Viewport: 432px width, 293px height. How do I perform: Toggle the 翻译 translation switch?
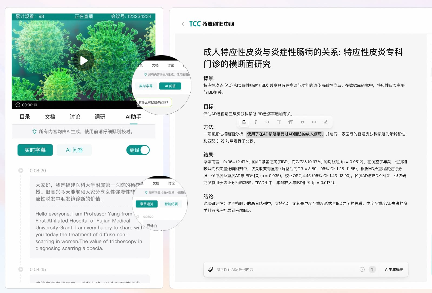pos(138,150)
